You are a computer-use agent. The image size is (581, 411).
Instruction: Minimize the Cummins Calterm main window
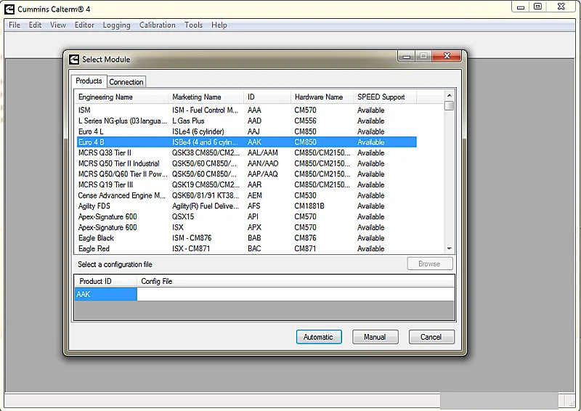click(x=521, y=7)
